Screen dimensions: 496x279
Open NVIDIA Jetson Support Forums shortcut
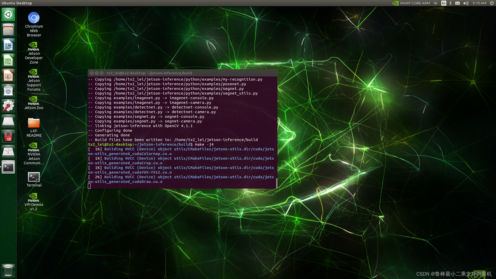tap(34, 80)
